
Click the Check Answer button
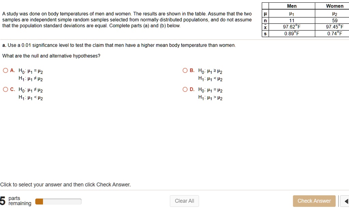point(314,201)
